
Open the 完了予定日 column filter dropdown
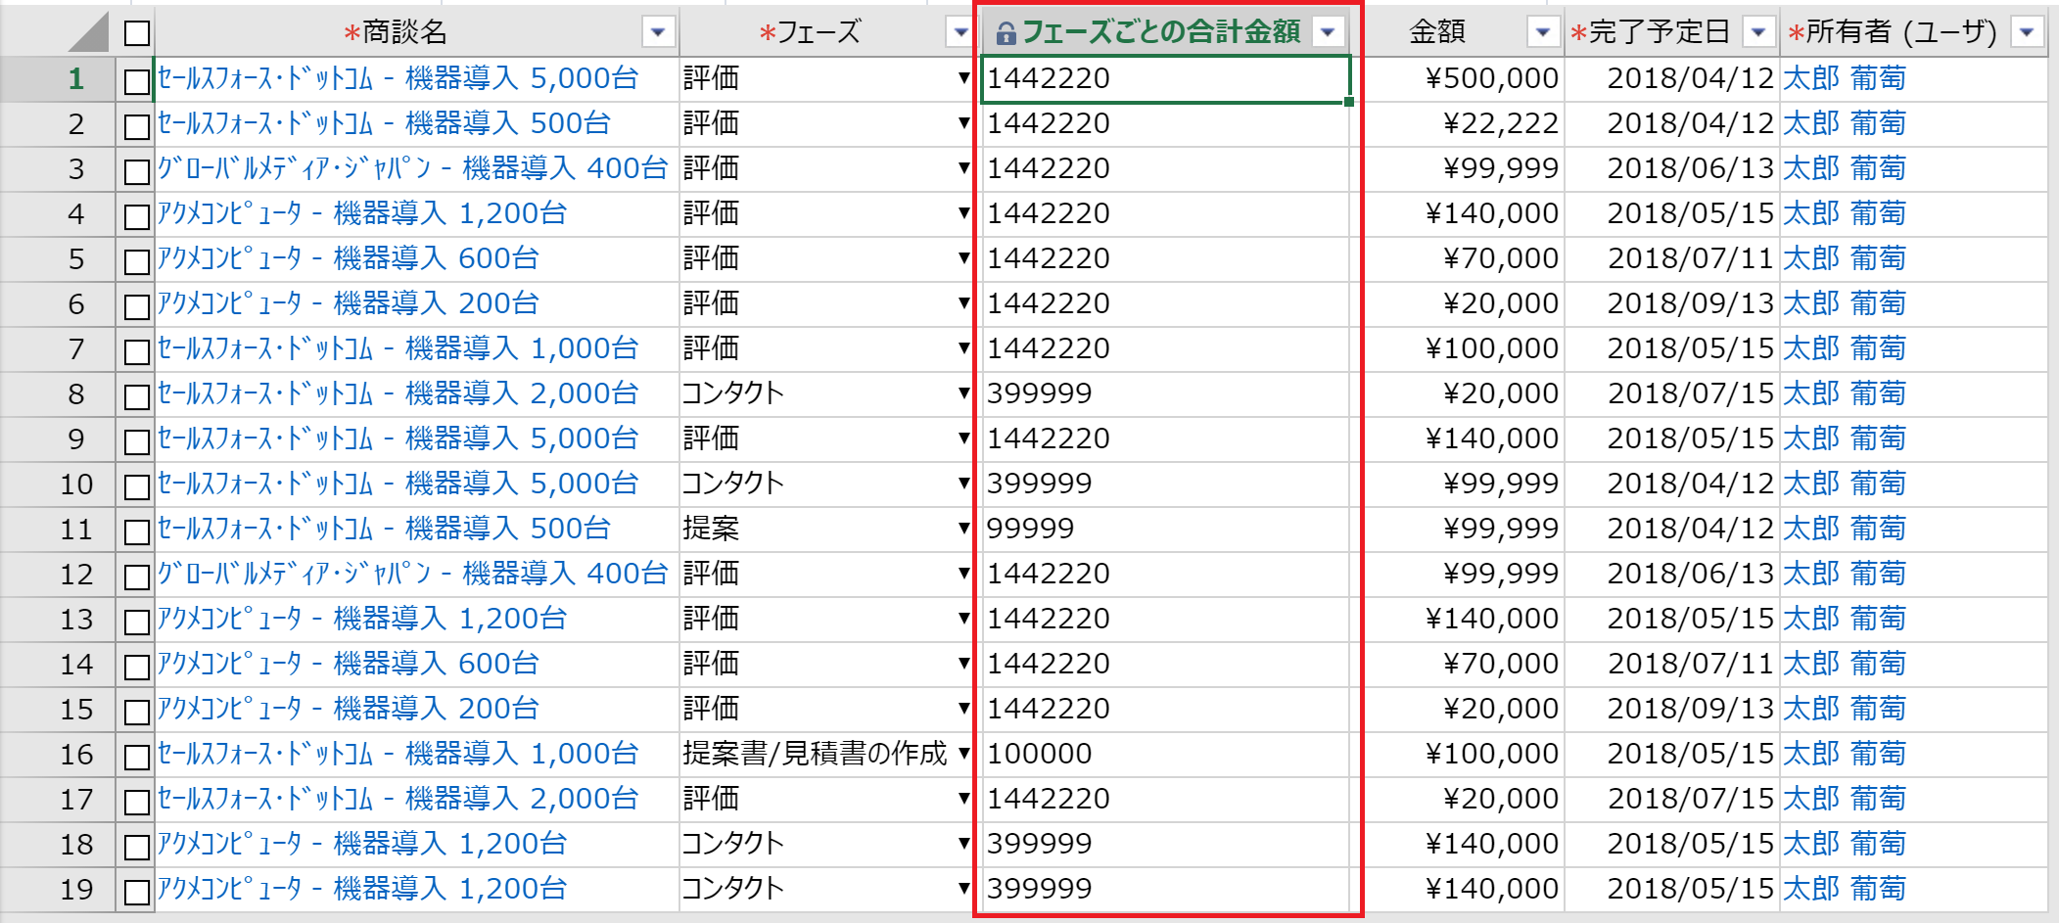[1758, 32]
